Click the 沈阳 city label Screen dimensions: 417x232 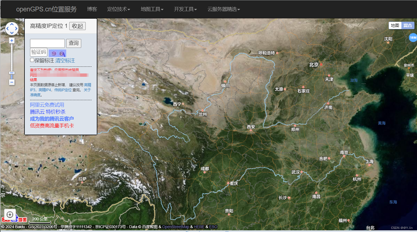coord(388,39)
